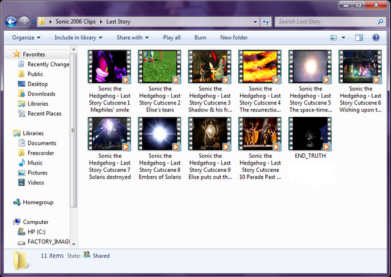The height and width of the screenshot is (277, 391).
Task: Maximize the Explorer window
Action: click(359, 5)
